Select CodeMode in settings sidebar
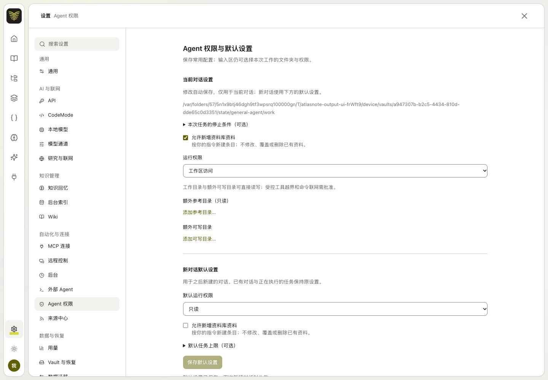This screenshot has height=380, width=548. [77, 115]
